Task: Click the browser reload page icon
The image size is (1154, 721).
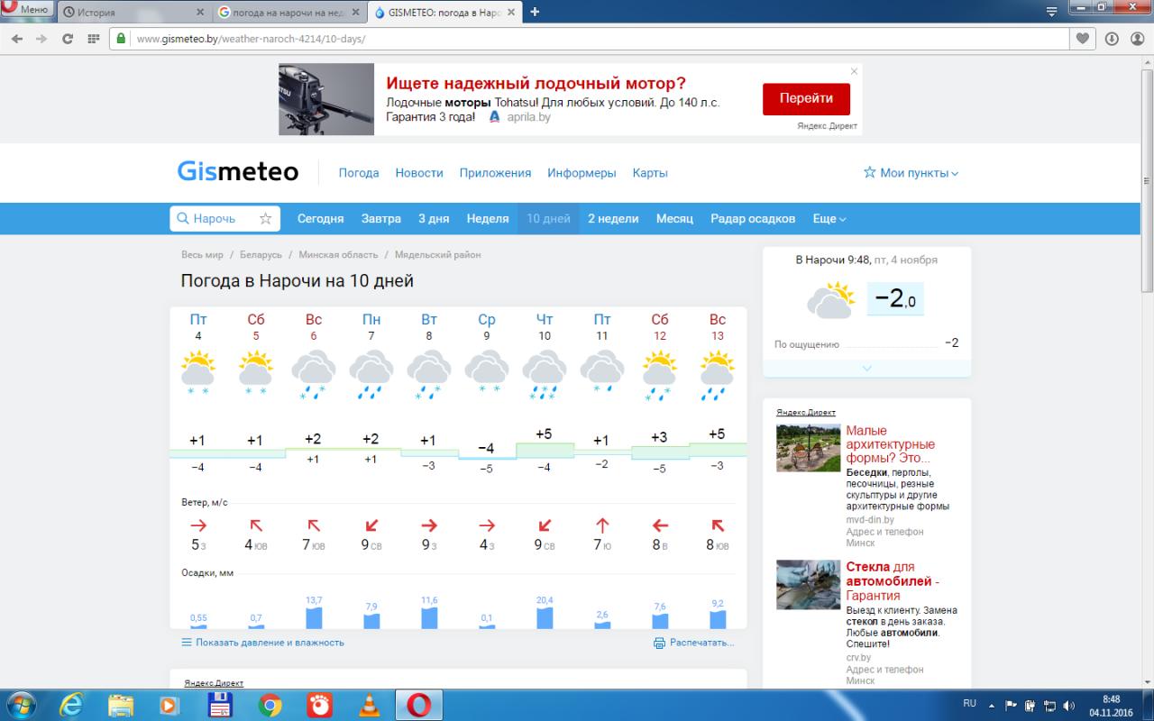Action: pyautogui.click(x=68, y=39)
